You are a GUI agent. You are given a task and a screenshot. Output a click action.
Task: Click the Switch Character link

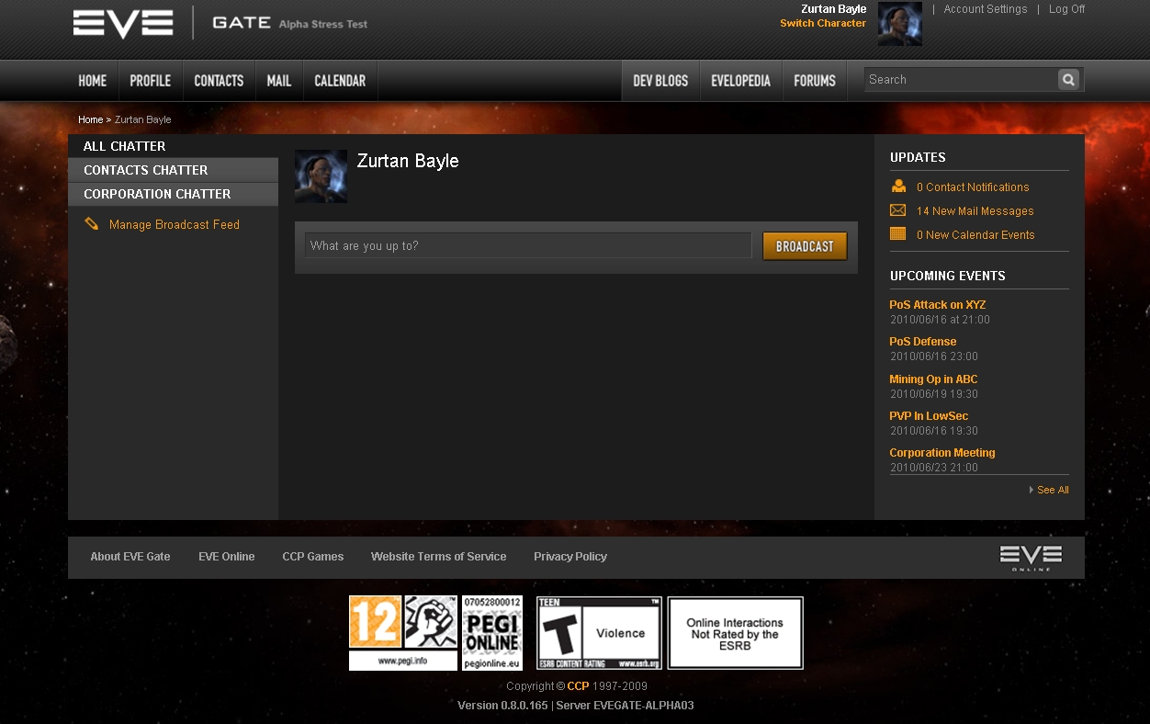pos(823,23)
